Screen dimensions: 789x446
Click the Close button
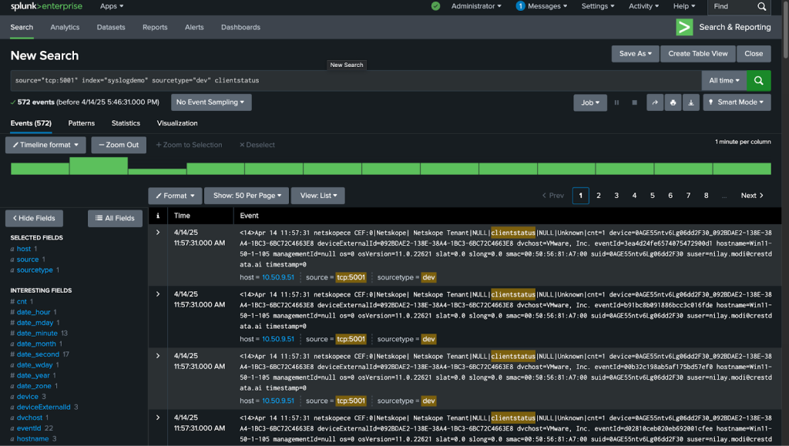pyautogui.click(x=754, y=54)
